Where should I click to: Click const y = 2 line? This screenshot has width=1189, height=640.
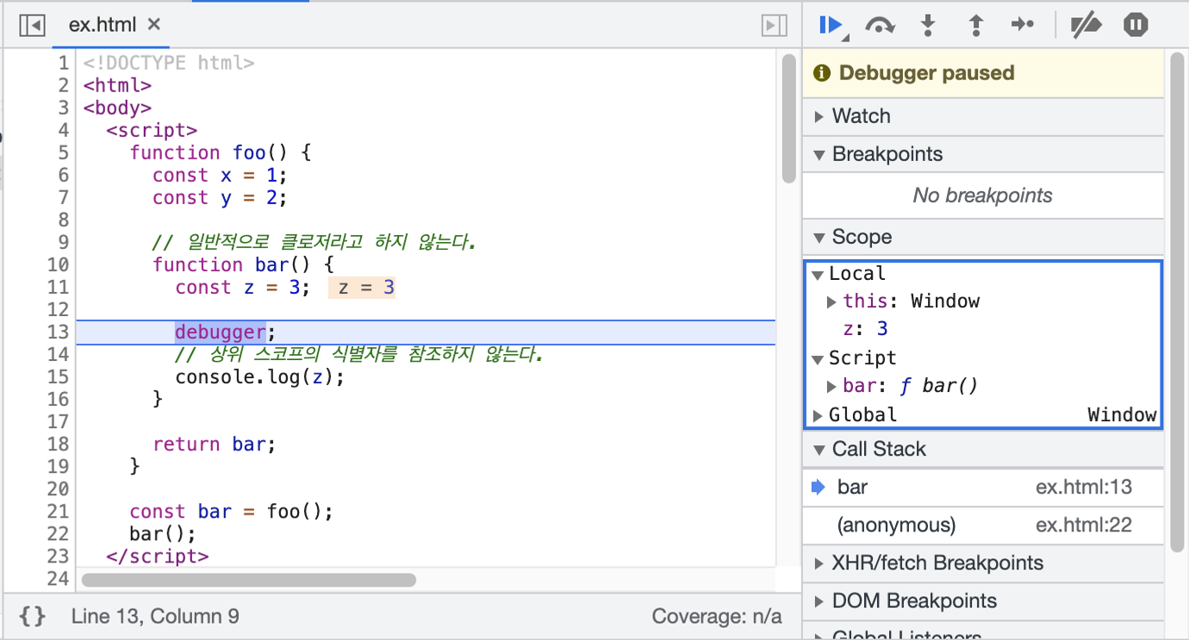pos(220,198)
